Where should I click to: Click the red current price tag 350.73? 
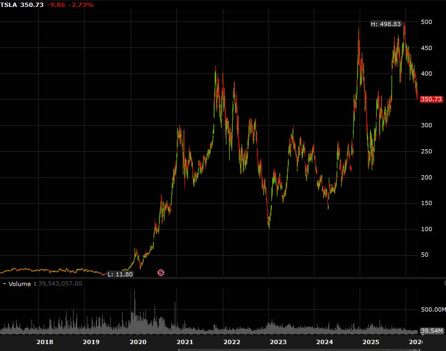[432, 99]
